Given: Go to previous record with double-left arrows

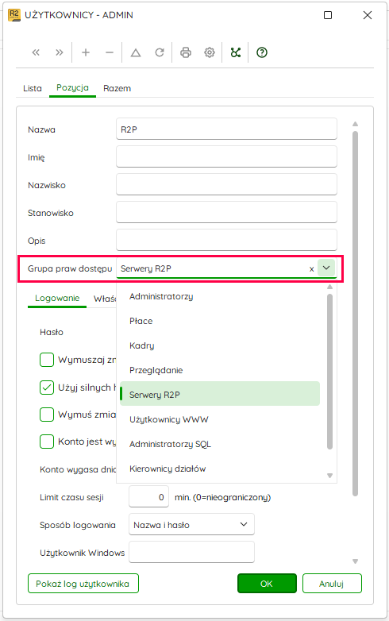Looking at the screenshot, I should [x=36, y=52].
